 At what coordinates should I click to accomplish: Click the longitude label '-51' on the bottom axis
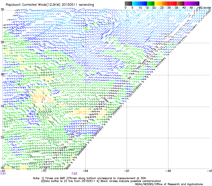click(127, 171)
